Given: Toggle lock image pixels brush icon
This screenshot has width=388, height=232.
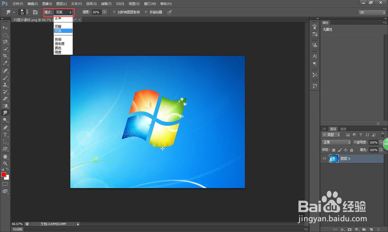Looking at the screenshot, I should 339,150.
